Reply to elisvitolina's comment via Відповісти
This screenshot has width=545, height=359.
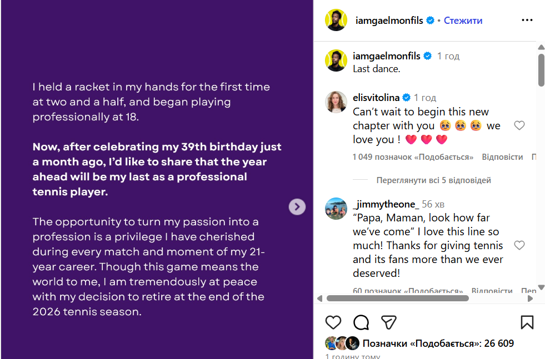click(502, 157)
